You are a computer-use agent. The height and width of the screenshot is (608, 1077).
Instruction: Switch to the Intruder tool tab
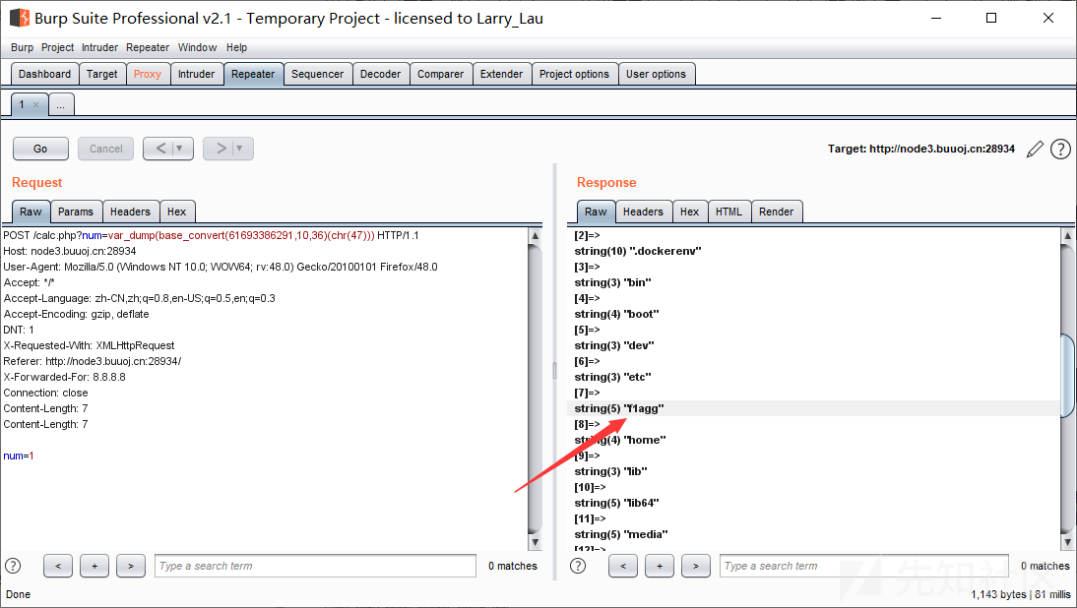[197, 74]
